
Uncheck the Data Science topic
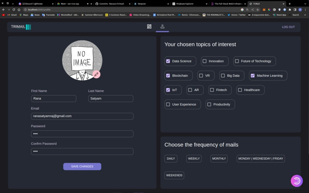tap(168, 61)
